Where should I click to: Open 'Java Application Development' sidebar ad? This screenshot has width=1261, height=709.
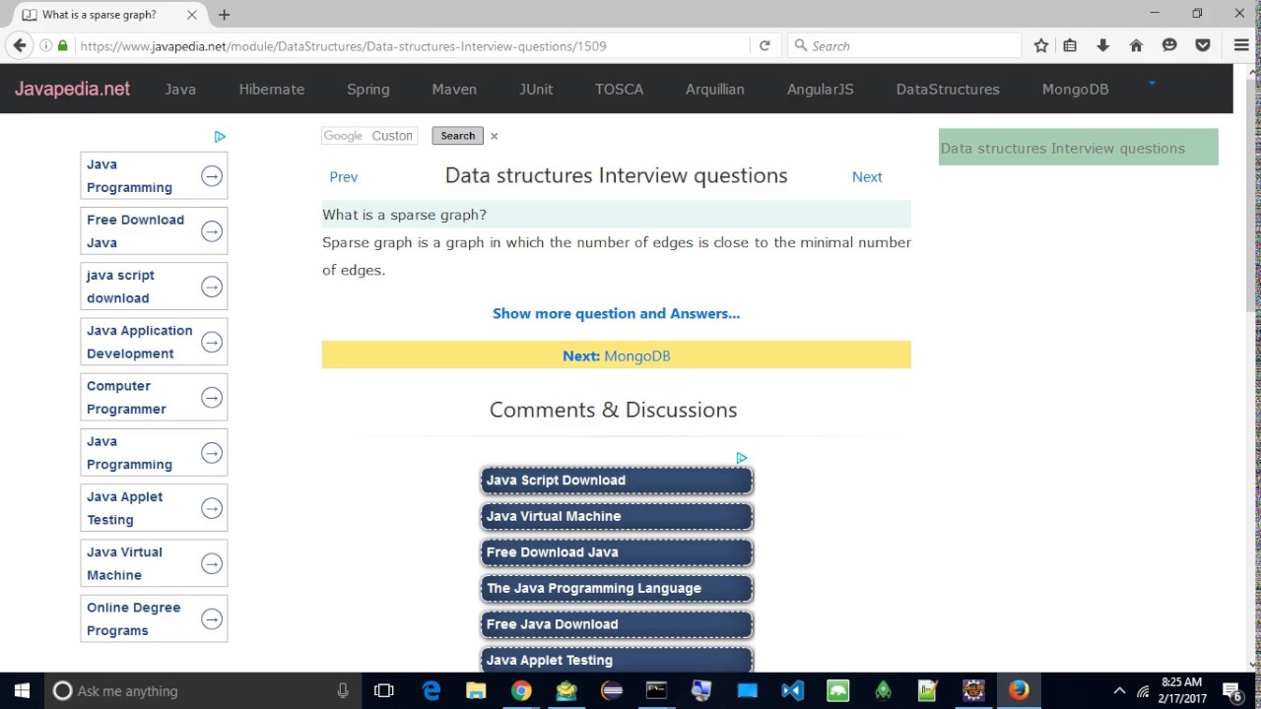click(x=154, y=342)
